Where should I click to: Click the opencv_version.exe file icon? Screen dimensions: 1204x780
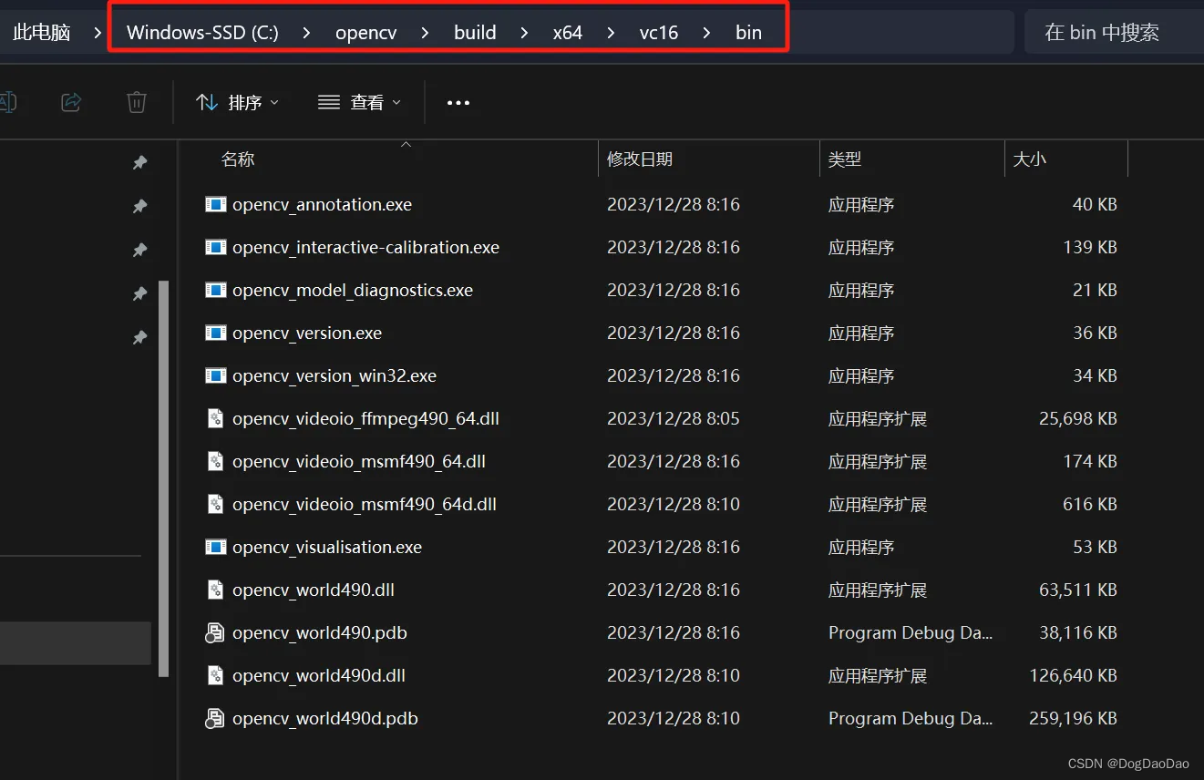(x=216, y=334)
